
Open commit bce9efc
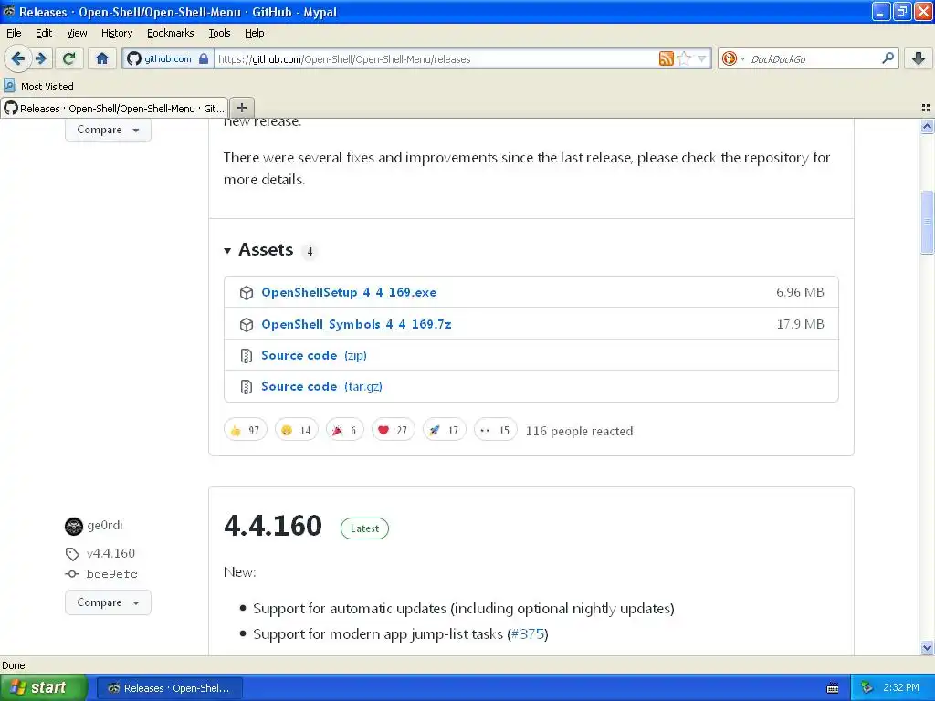tap(111, 574)
